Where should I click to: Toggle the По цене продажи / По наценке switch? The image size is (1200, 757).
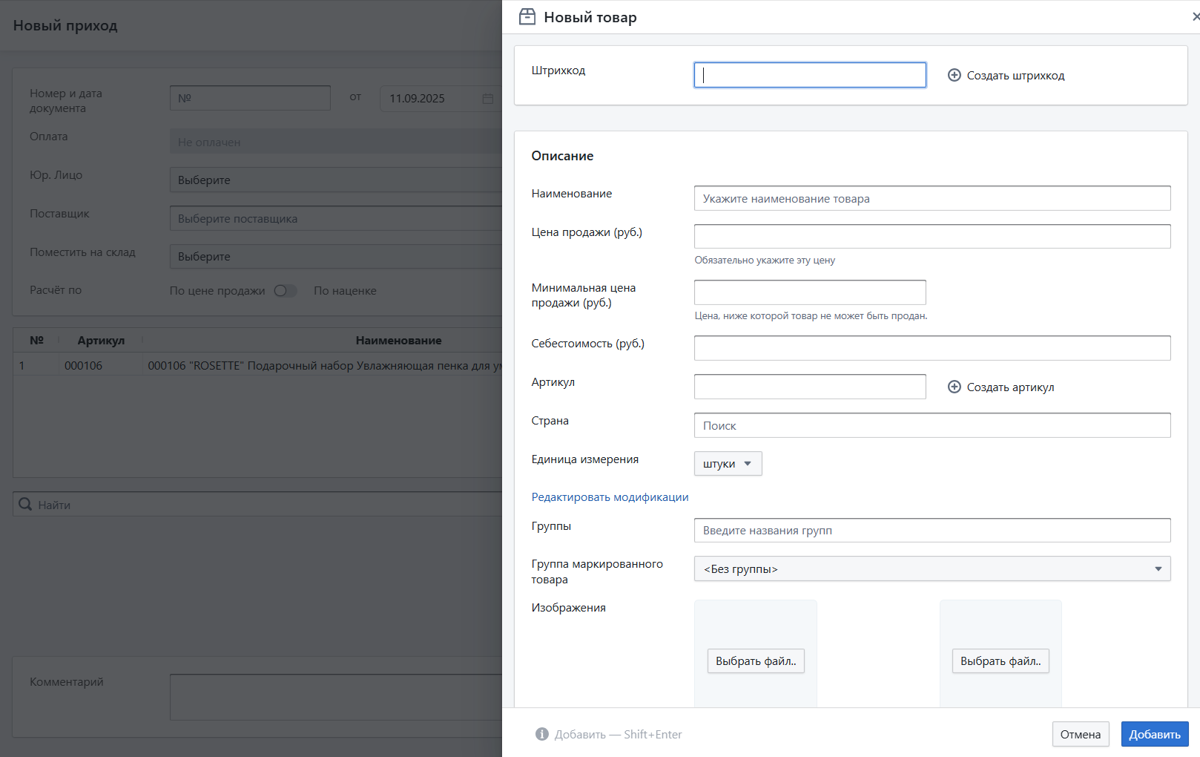tap(285, 291)
